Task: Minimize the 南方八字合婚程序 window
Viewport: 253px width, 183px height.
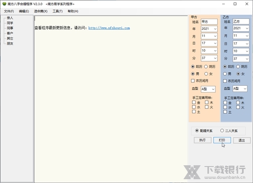Action: click(223, 4)
